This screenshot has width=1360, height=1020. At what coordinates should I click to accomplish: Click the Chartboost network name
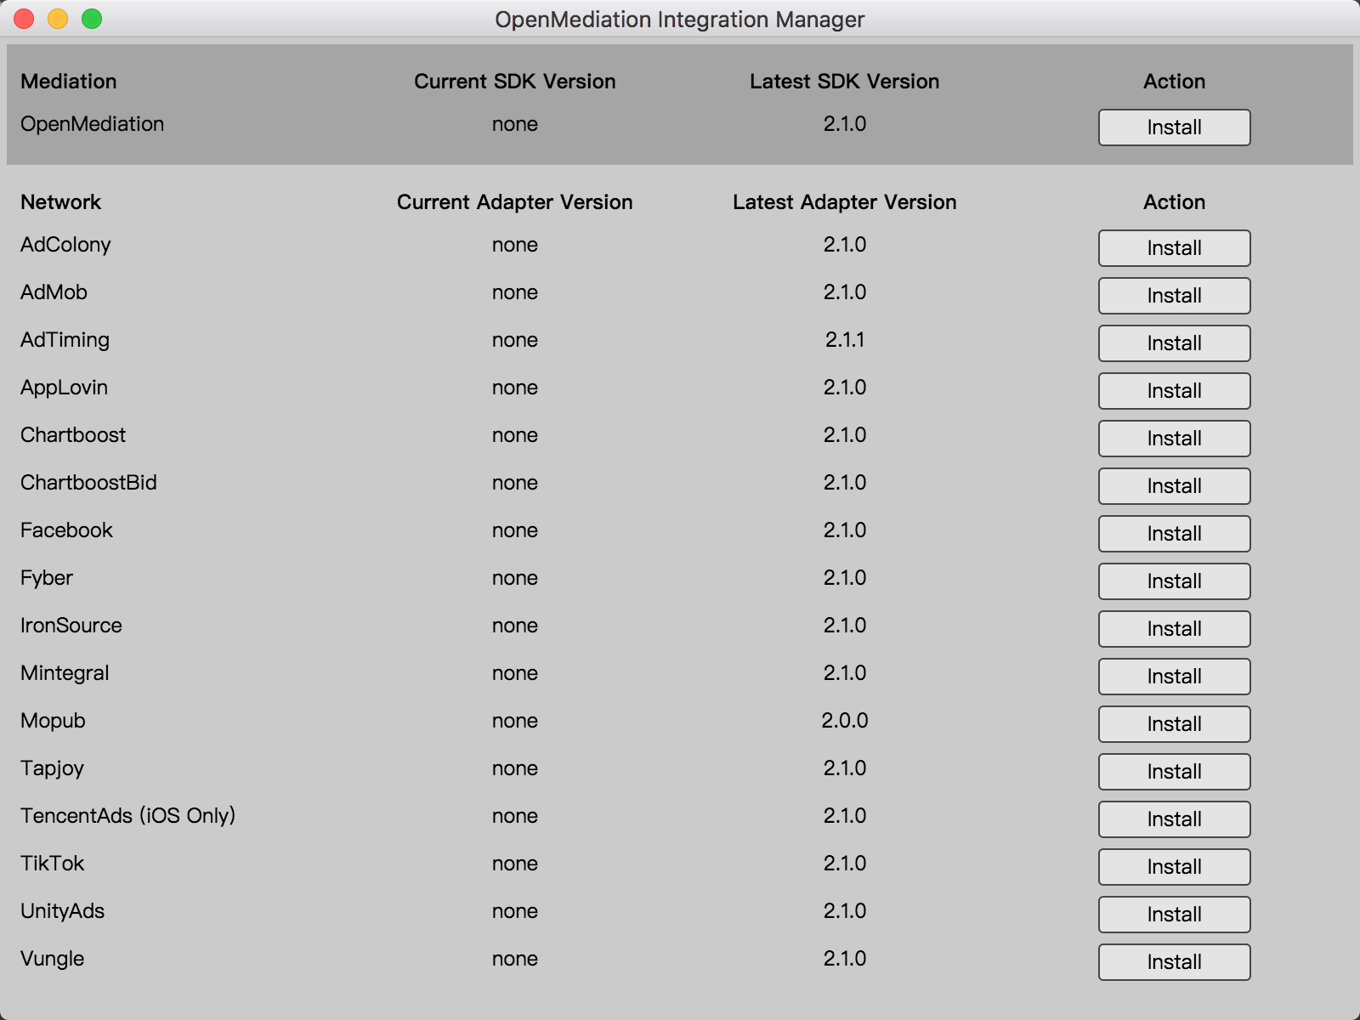coord(73,435)
